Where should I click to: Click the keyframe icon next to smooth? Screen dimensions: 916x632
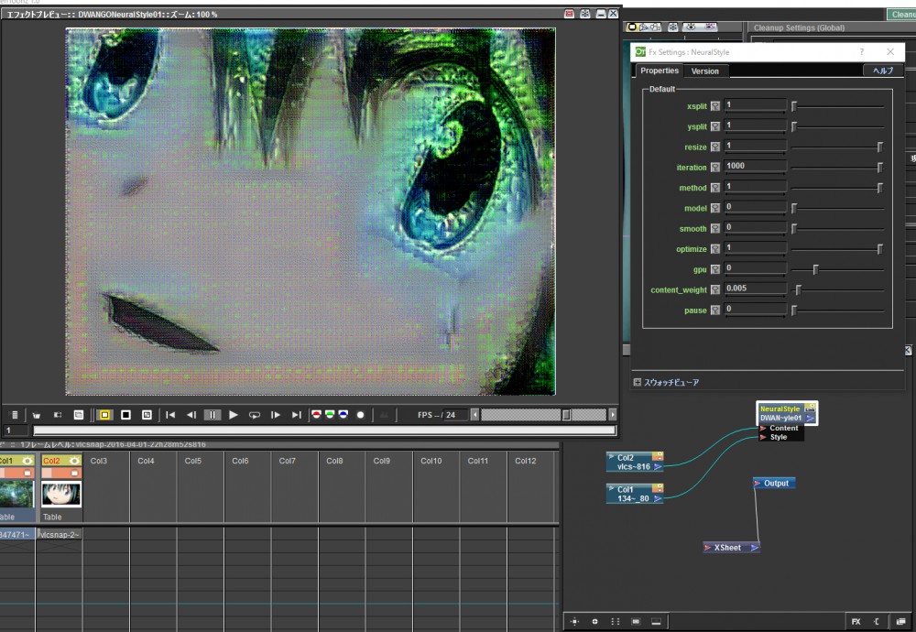[715, 229]
